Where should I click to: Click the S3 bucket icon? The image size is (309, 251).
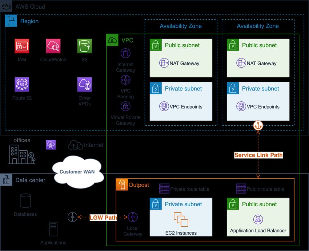click(x=85, y=46)
